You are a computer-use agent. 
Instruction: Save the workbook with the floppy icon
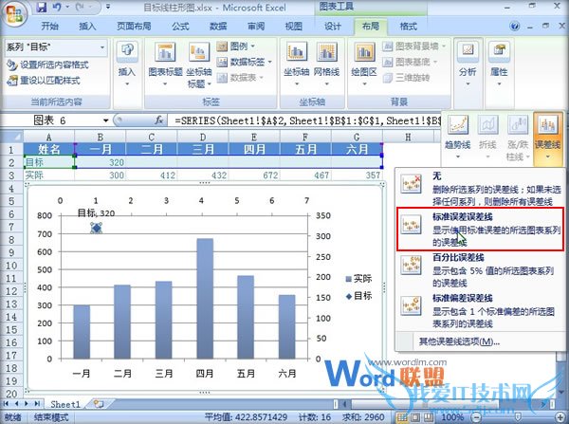coord(42,7)
